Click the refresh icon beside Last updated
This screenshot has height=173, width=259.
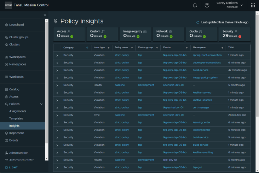[198, 22]
